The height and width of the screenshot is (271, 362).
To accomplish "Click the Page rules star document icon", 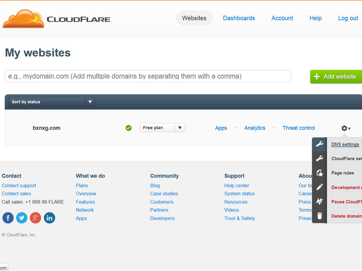I will [319, 173].
